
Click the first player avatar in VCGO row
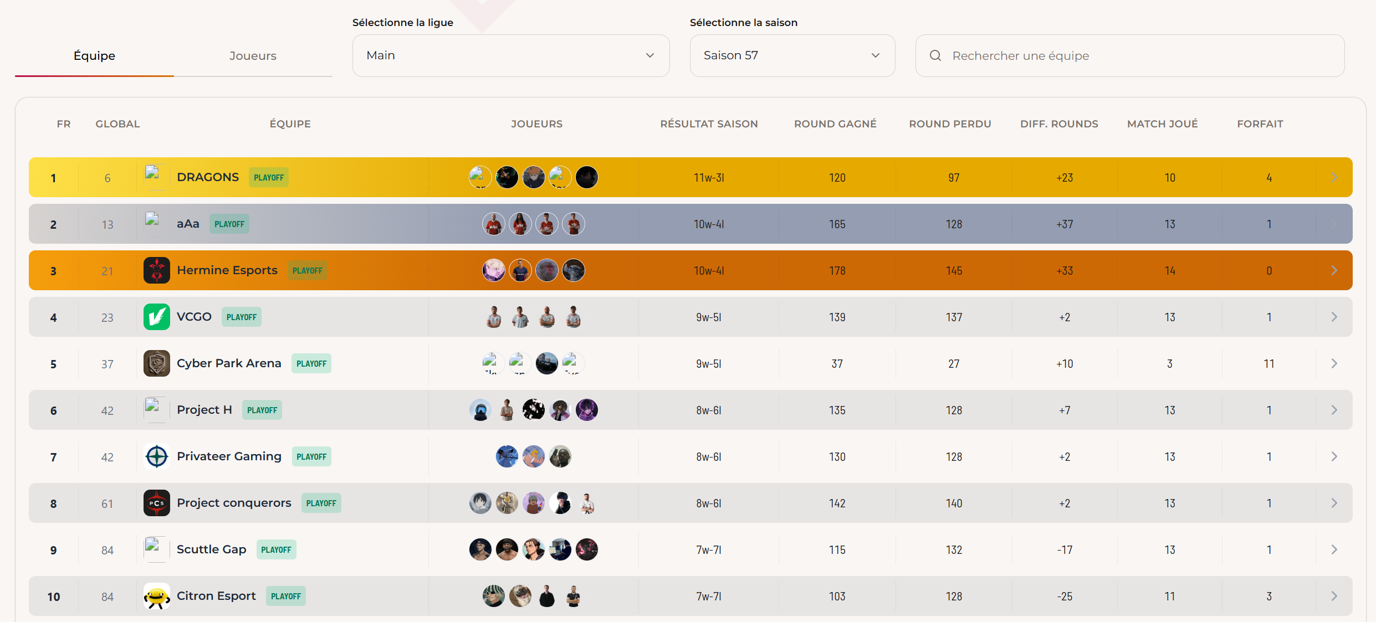[494, 317]
